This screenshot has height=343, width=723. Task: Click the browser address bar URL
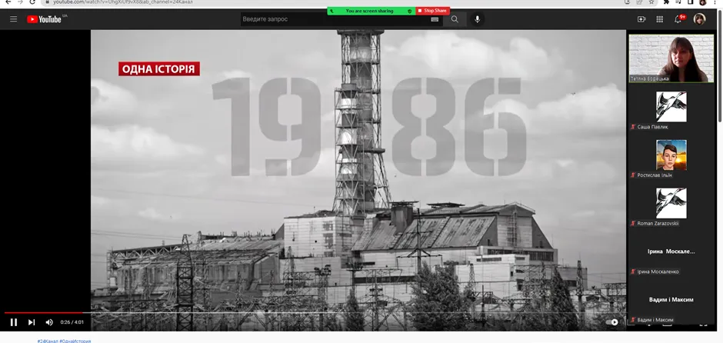[x=123, y=2]
